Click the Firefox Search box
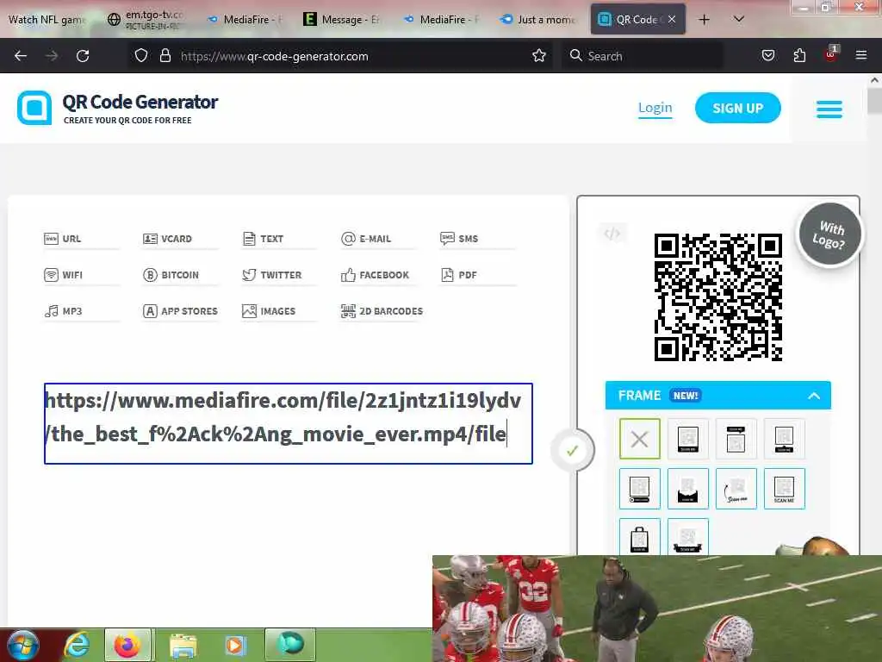This screenshot has width=882, height=662. tap(641, 56)
